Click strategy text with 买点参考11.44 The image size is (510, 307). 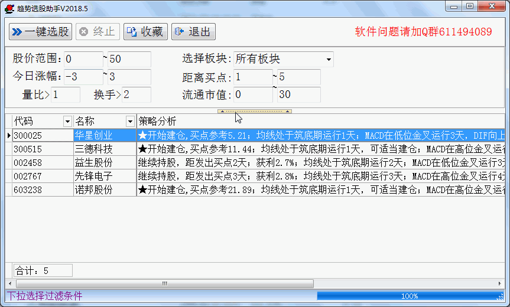pyautogui.click(x=321, y=149)
